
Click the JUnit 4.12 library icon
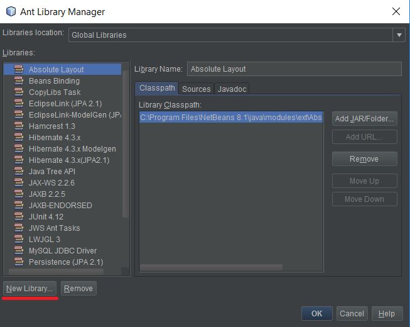19,216
